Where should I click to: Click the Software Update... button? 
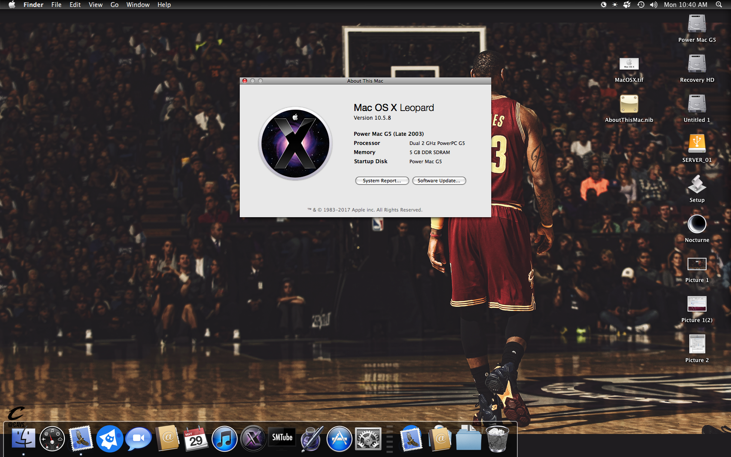coord(439,181)
